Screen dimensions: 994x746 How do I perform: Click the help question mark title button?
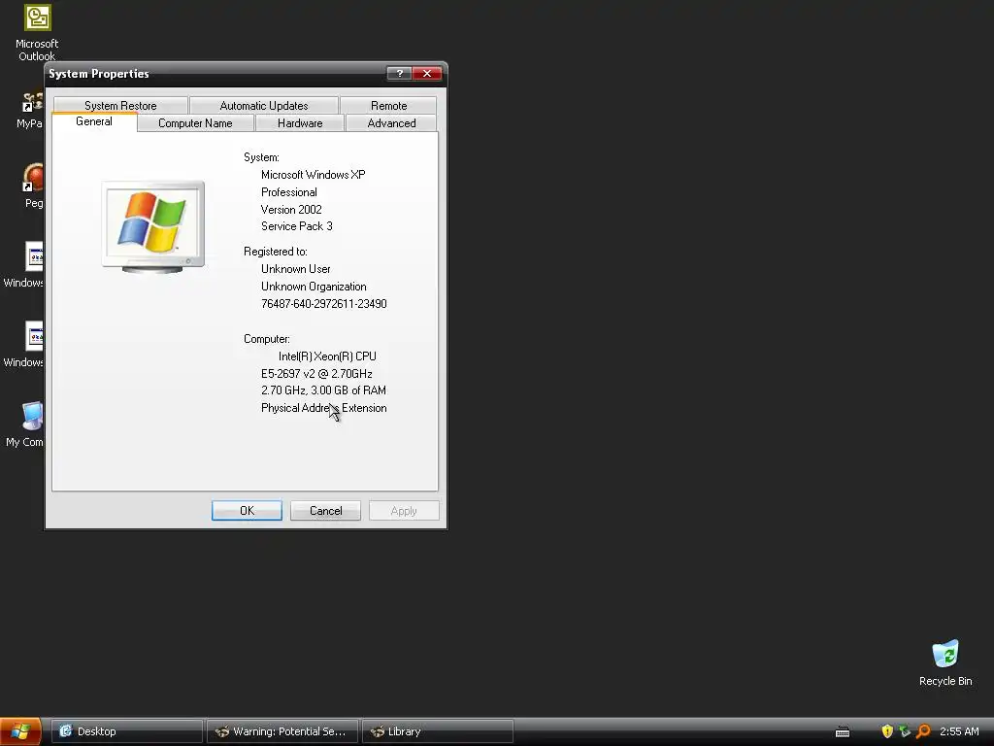[x=399, y=74]
